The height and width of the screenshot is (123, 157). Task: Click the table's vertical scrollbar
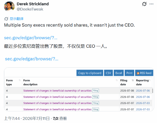(x=153, y=91)
